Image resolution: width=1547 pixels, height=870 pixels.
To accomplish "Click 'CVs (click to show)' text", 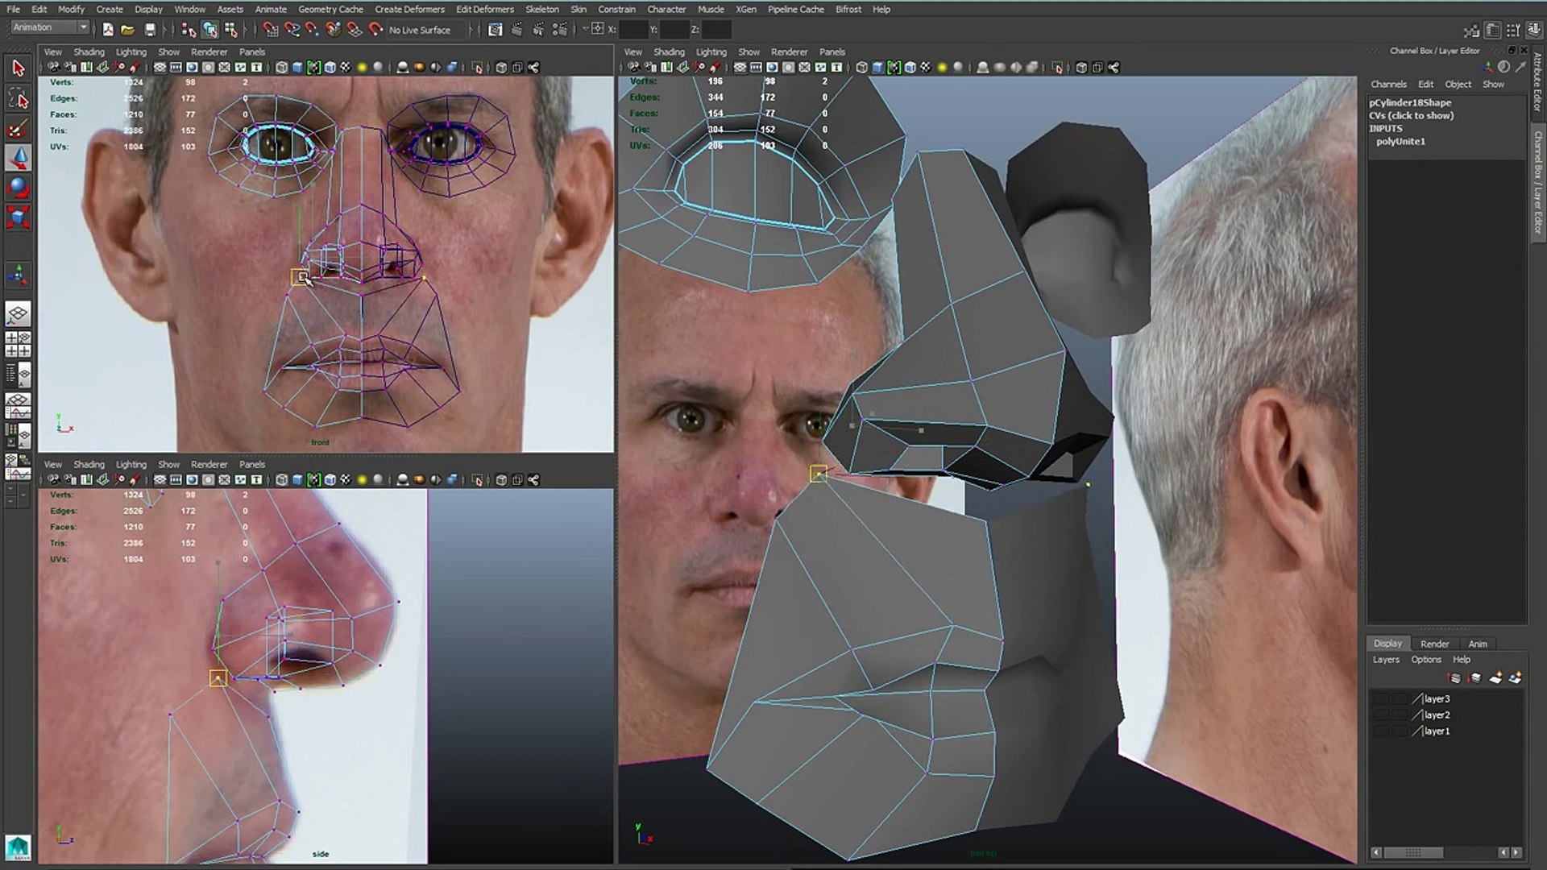I will tap(1411, 116).
